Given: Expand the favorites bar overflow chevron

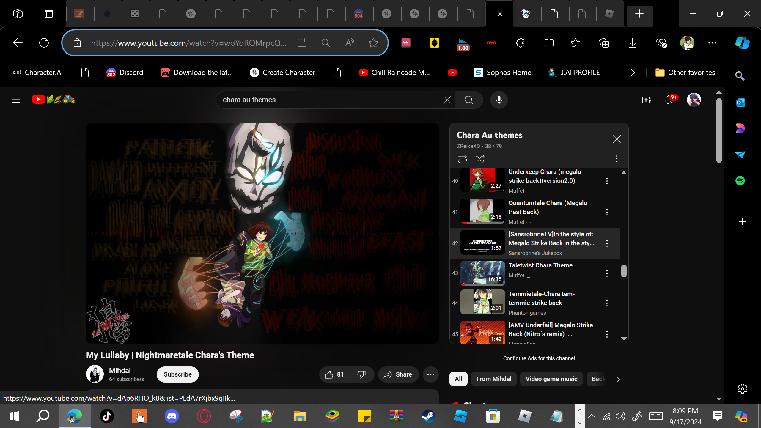Looking at the screenshot, I should pyautogui.click(x=633, y=73).
